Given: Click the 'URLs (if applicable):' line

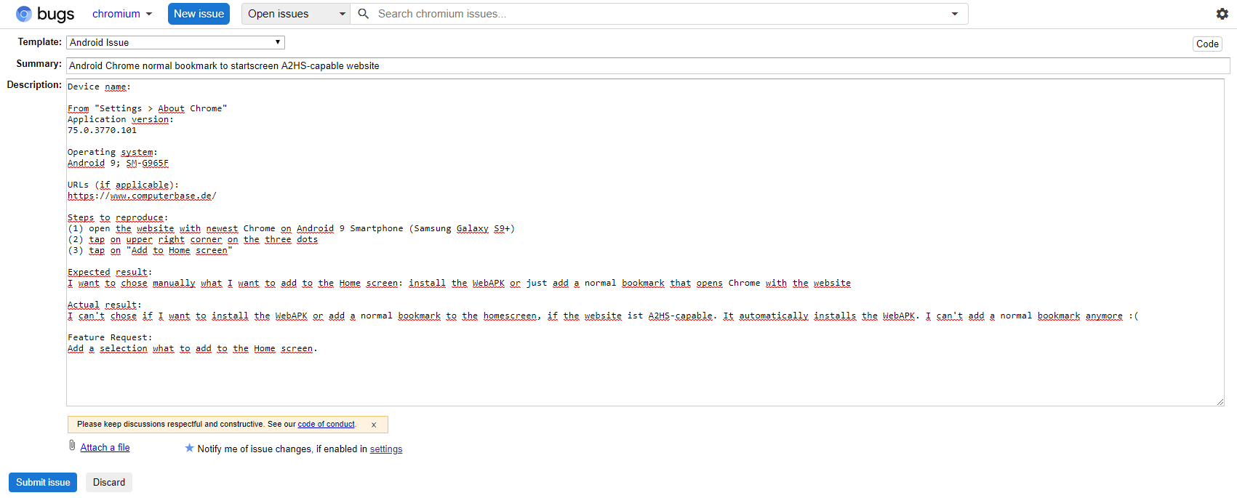Looking at the screenshot, I should click(123, 185).
